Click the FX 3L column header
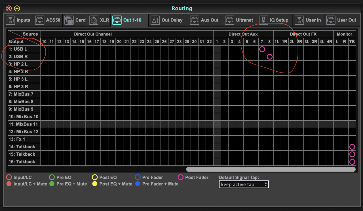The image size is (363, 211). (x=307, y=42)
